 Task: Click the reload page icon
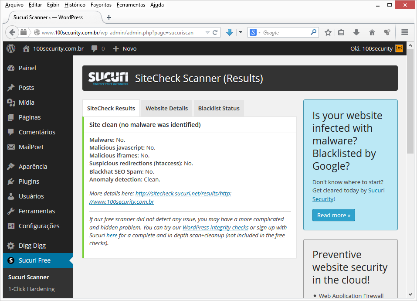coord(215,32)
